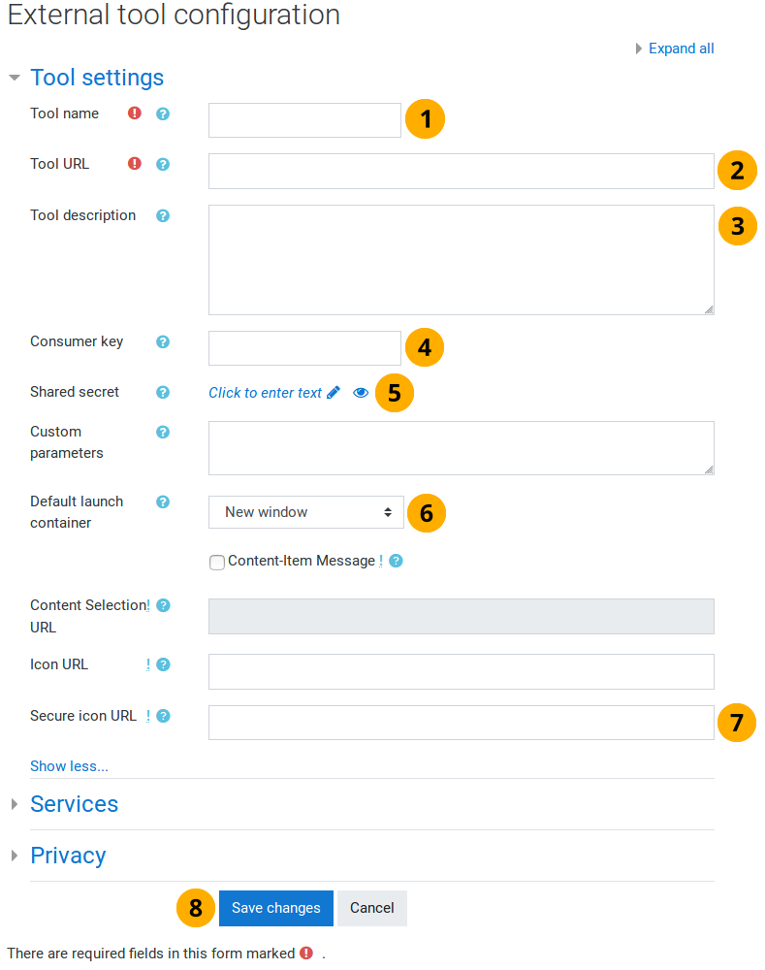Enable the Content-Item Message checkbox
This screenshot has width=765, height=970.
pos(217,562)
